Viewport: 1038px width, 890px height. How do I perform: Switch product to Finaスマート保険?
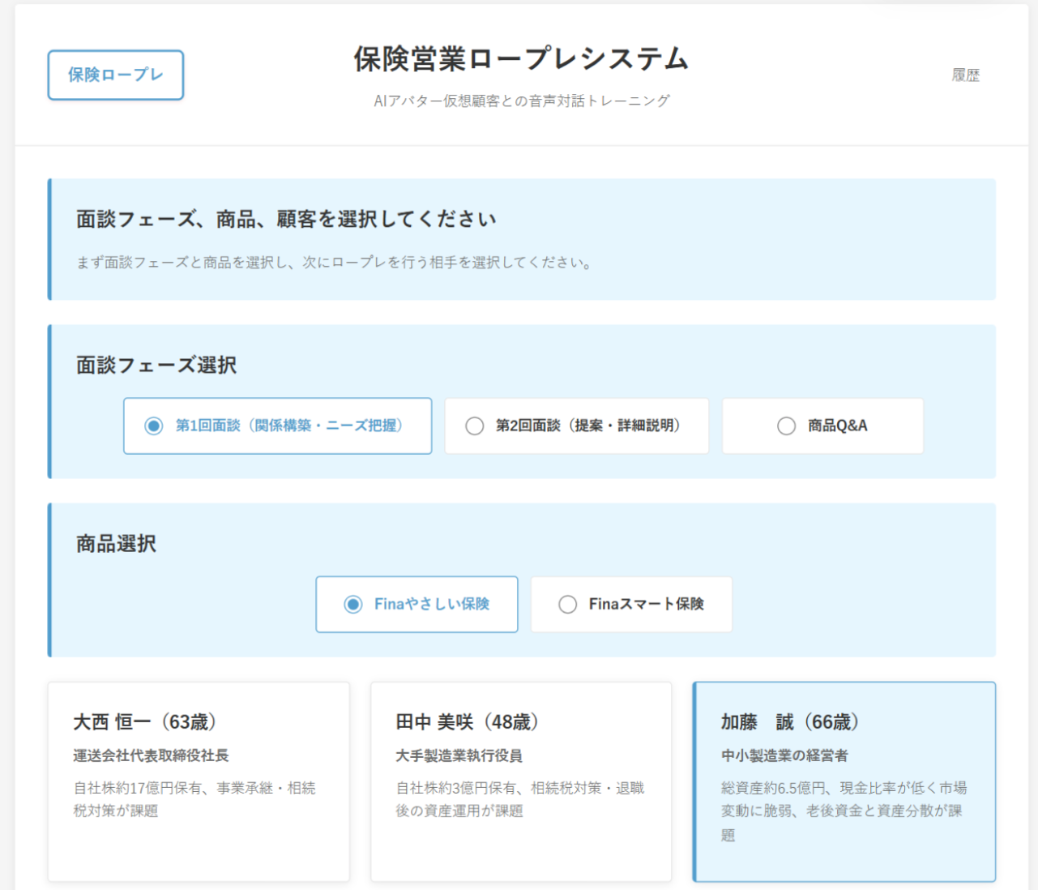pos(631,604)
